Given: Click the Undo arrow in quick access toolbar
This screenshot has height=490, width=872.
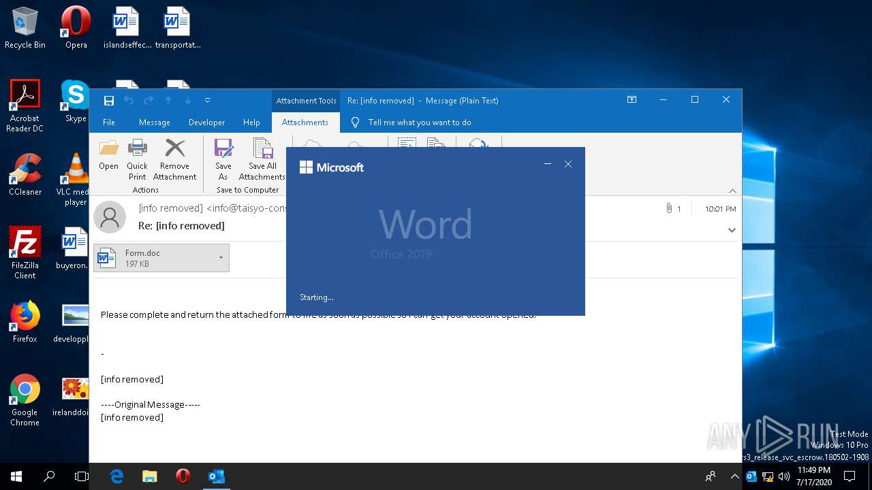Looking at the screenshot, I should point(129,101).
